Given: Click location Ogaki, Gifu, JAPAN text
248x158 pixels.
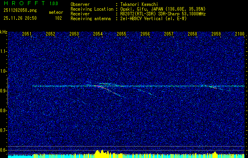Looking at the screenshot, I should (x=162, y=9).
